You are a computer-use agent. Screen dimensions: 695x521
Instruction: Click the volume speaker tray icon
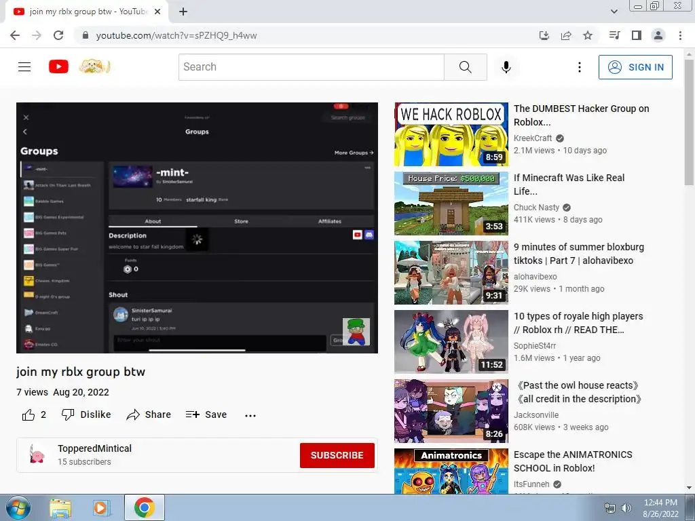(626, 508)
